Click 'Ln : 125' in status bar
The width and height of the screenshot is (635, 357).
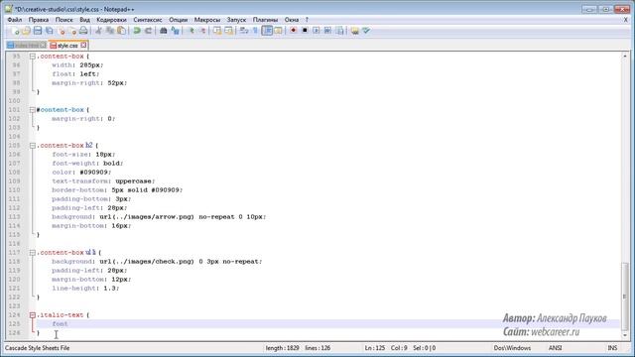click(375, 348)
